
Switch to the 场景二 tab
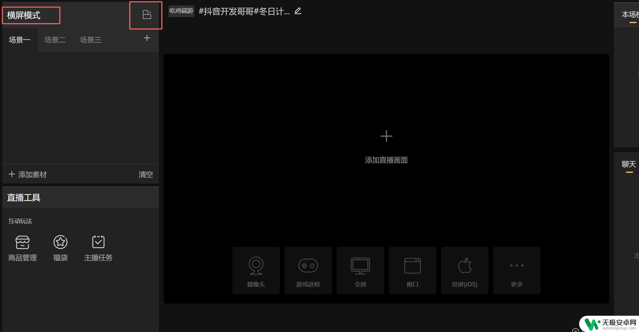coord(55,40)
